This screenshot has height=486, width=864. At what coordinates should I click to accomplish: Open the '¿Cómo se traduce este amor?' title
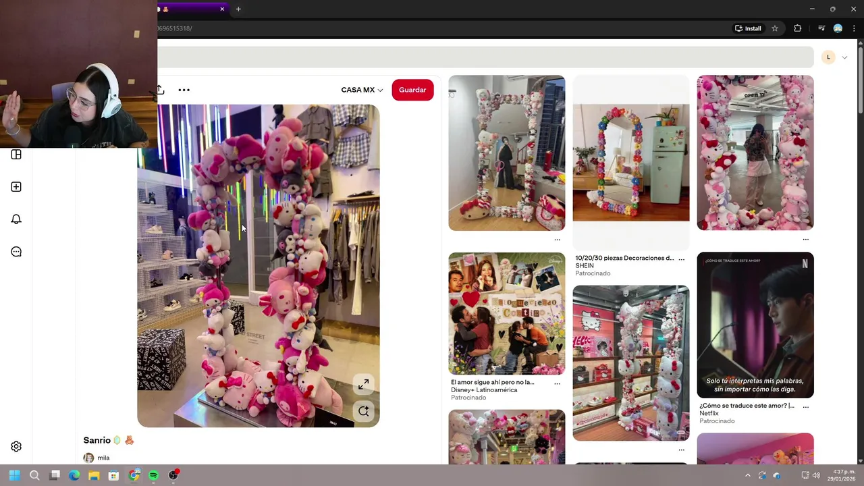point(747,406)
